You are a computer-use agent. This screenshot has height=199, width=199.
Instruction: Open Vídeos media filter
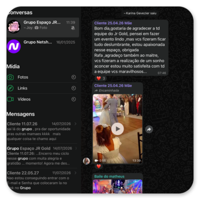pos(42,99)
